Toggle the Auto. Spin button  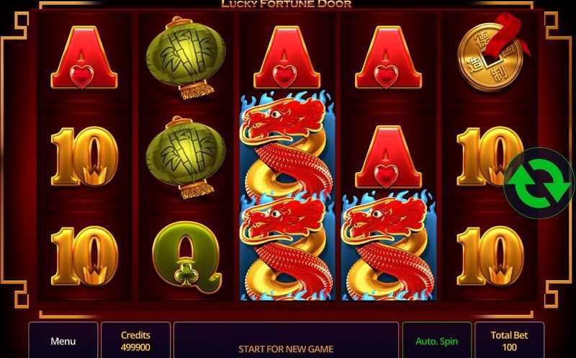click(x=437, y=341)
